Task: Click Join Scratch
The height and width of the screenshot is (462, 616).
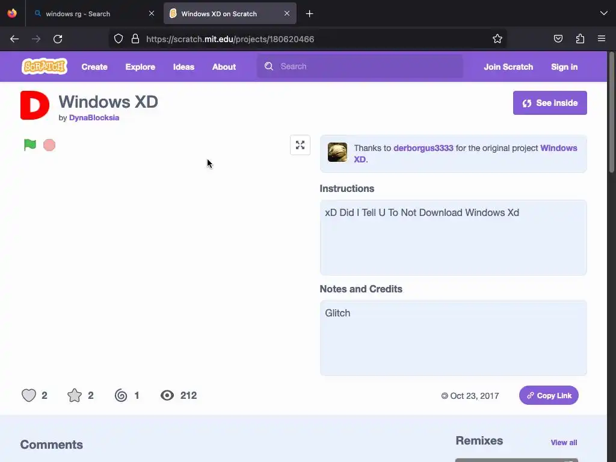Action: [508, 67]
